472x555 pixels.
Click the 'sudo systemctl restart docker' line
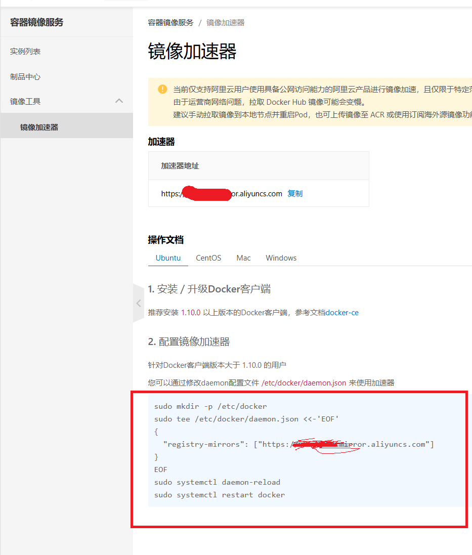point(220,495)
